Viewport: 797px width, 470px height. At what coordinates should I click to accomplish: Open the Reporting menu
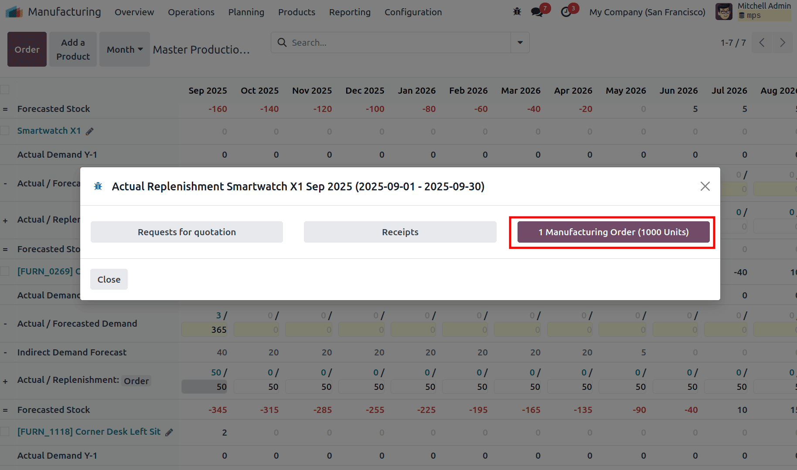coord(350,12)
